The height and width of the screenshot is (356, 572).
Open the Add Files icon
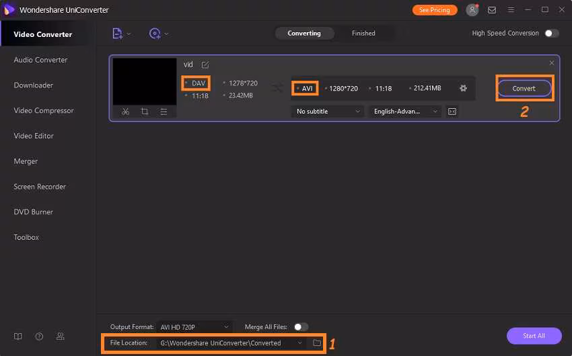click(x=117, y=34)
